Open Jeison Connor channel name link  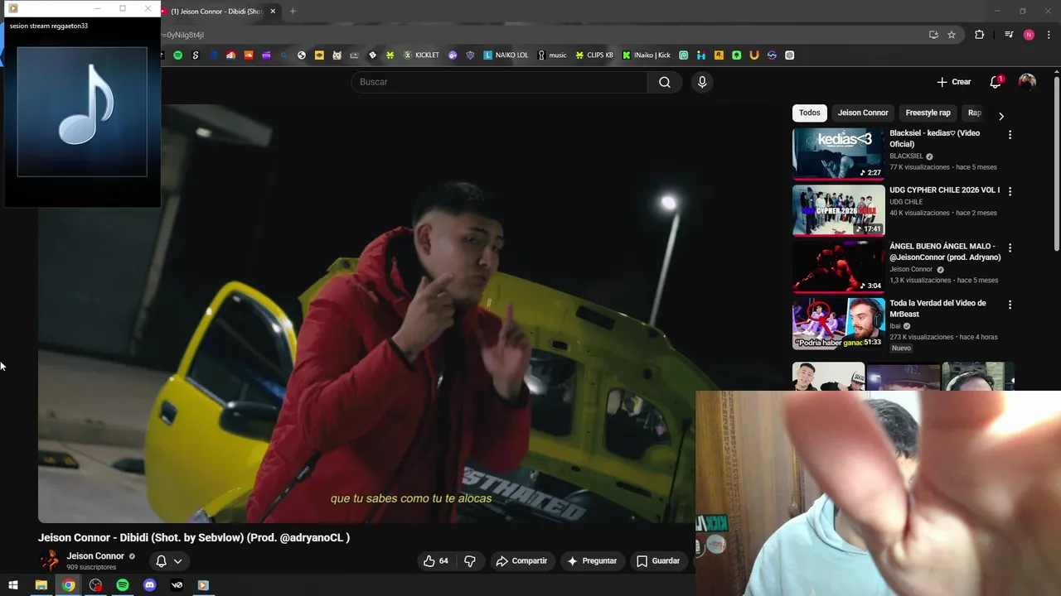[x=95, y=556]
